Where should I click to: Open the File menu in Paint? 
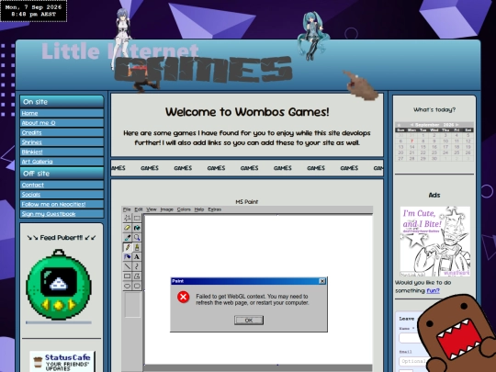point(127,209)
